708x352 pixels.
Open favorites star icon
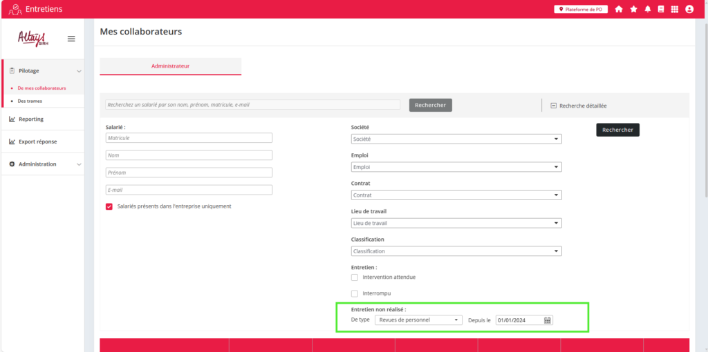633,9
